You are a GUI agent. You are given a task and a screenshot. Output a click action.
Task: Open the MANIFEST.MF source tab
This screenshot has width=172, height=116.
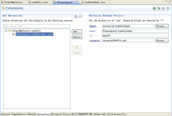coord(85,114)
